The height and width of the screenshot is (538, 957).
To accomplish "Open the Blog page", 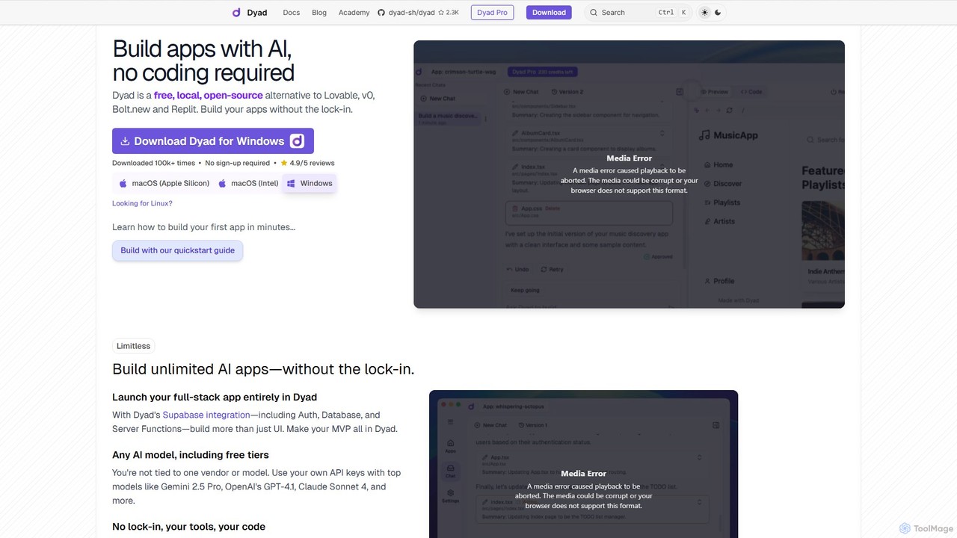I will 319,13.
